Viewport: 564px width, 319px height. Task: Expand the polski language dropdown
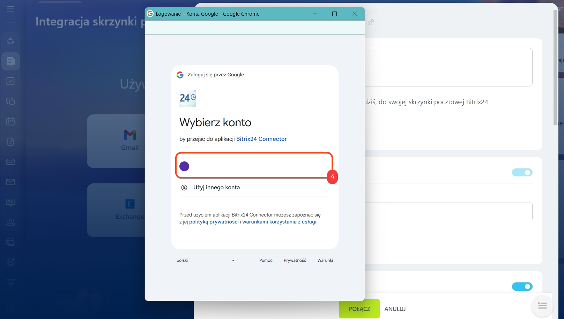[x=206, y=260]
